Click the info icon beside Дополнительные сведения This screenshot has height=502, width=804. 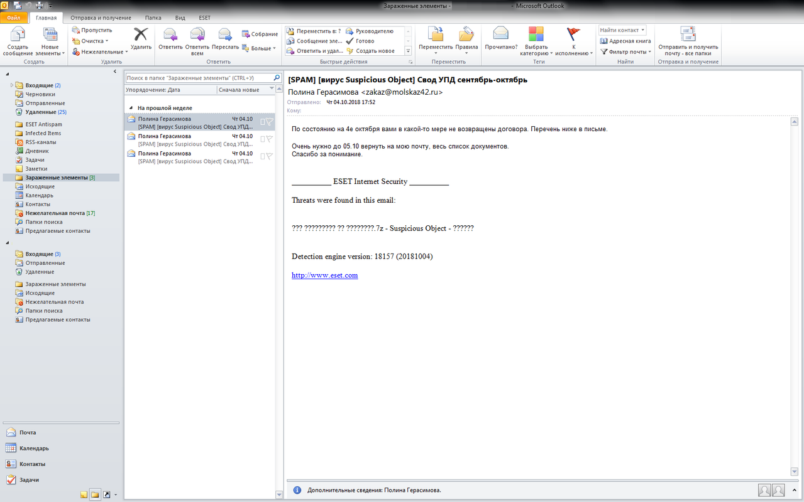[297, 490]
